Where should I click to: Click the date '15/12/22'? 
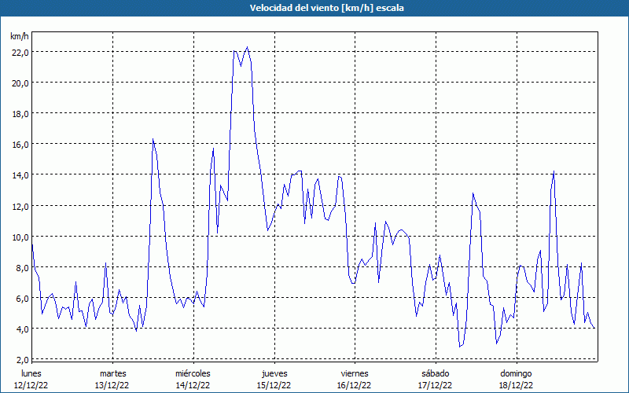pos(274,385)
